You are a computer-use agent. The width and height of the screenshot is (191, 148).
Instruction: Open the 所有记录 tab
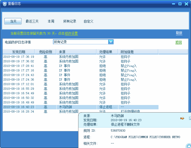[70, 21]
